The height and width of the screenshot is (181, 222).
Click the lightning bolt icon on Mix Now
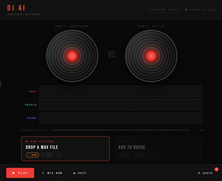[43, 173]
